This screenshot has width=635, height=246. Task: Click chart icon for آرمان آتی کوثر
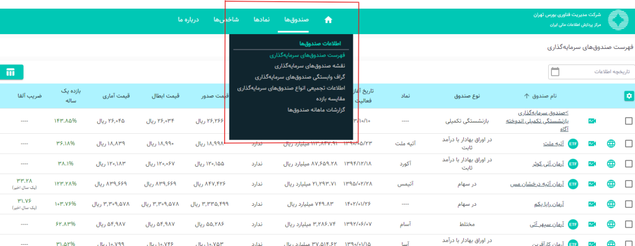coord(592,164)
